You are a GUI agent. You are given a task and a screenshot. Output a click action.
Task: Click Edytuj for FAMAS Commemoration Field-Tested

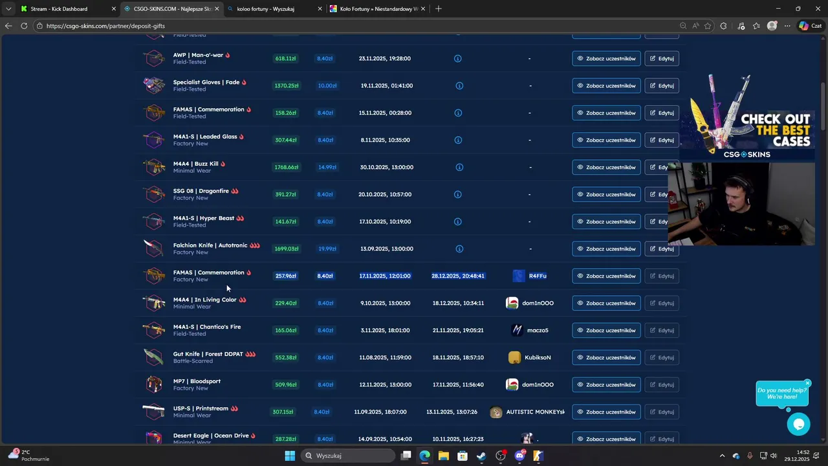[x=662, y=113]
